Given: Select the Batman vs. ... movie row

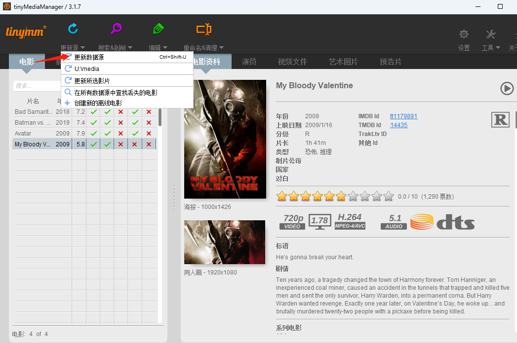Looking at the screenshot, I should 84,122.
